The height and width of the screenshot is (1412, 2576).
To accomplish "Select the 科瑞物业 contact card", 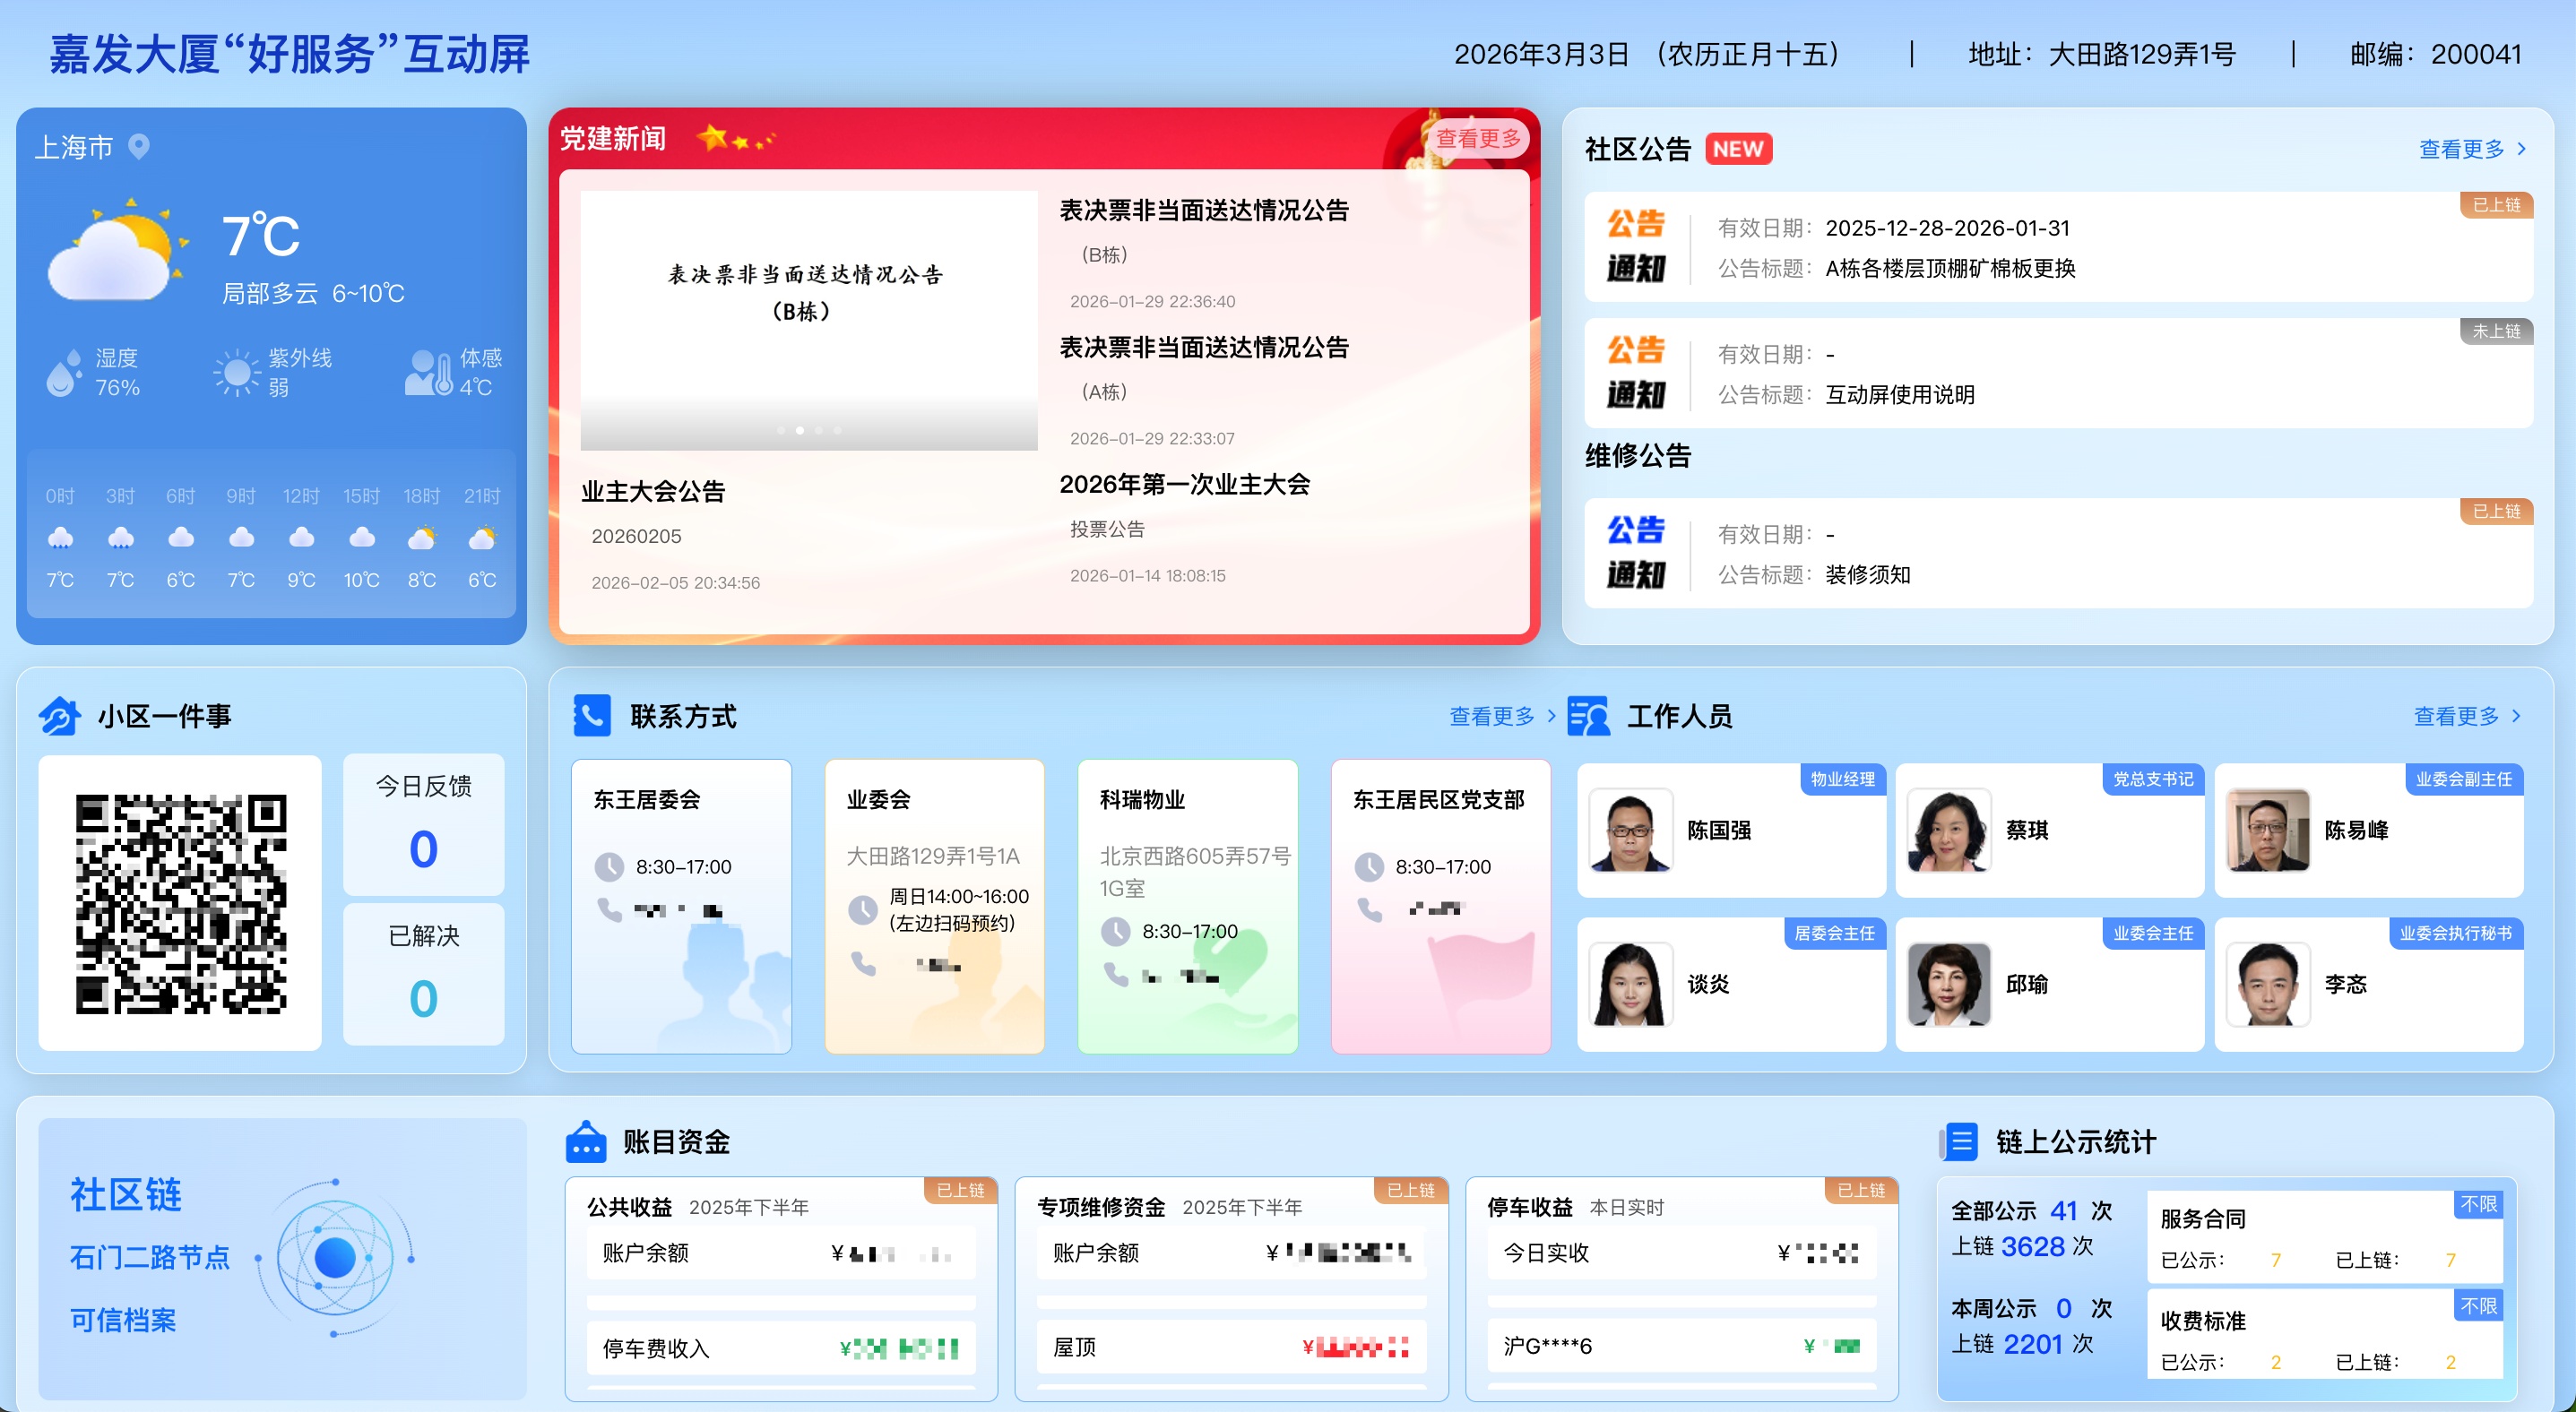I will point(1187,906).
